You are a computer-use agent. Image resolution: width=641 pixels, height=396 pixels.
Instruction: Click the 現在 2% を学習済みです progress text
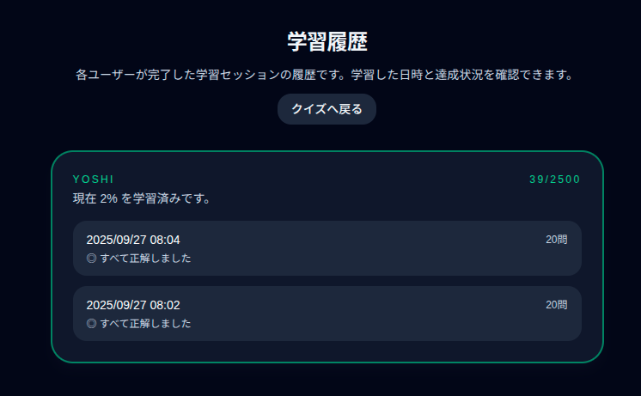coord(142,199)
